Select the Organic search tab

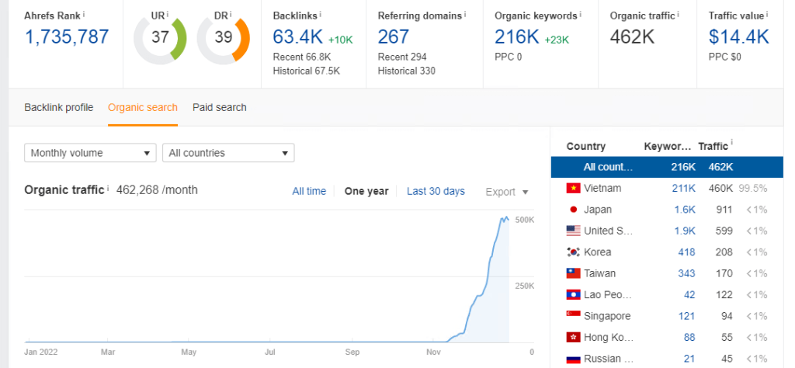tap(143, 107)
